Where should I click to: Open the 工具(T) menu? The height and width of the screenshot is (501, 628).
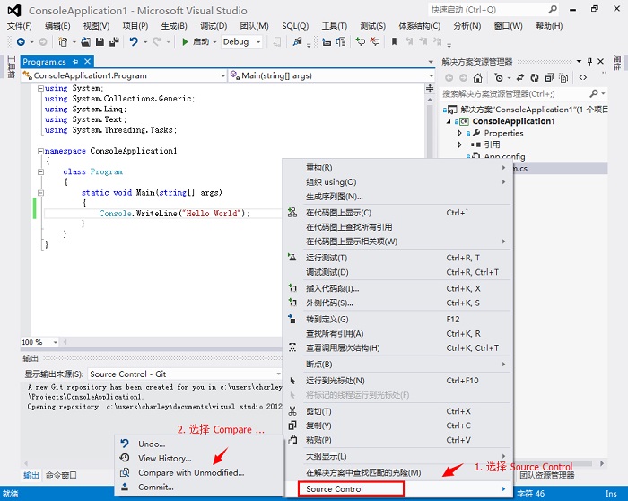(x=335, y=26)
